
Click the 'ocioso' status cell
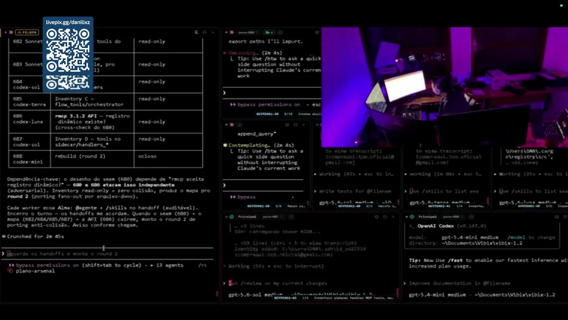coord(147,156)
